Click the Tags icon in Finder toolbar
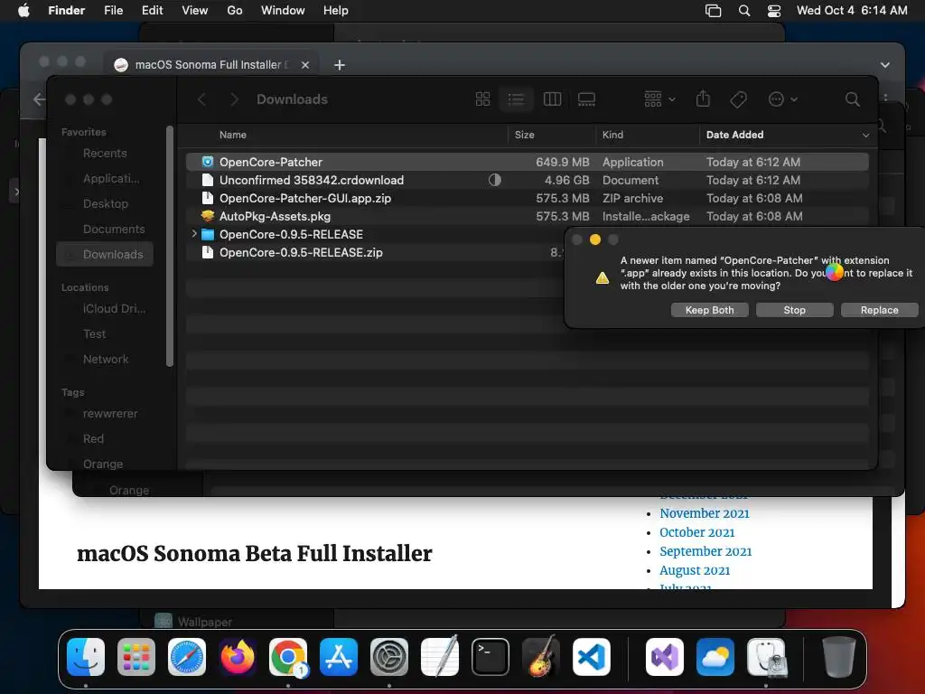Image resolution: width=925 pixels, height=694 pixels. pyautogui.click(x=738, y=99)
